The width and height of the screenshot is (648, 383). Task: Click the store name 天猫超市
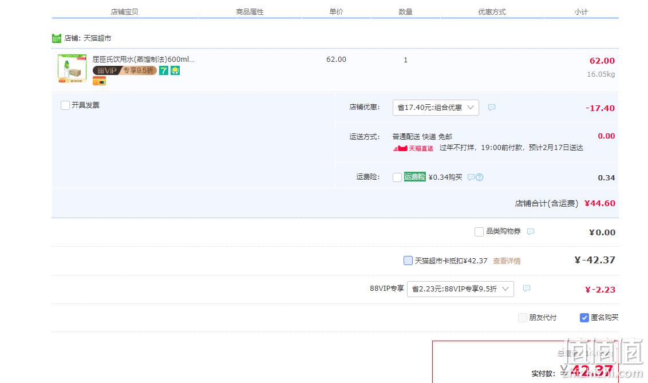(97, 38)
